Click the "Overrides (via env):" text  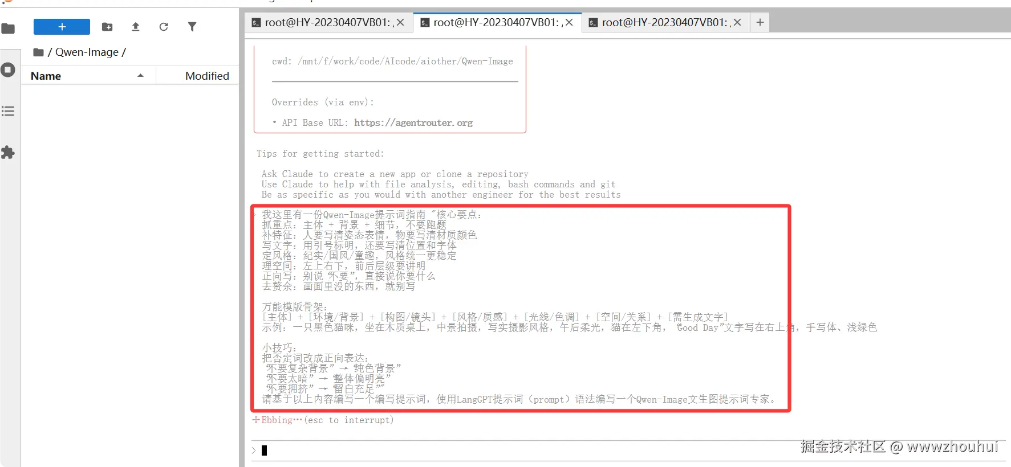pyautogui.click(x=323, y=103)
